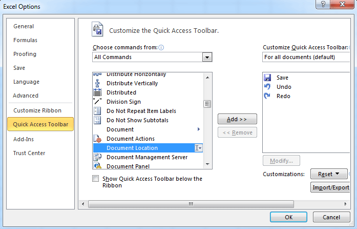This screenshot has width=357, height=229.
Task: Click the Division Sign command icon
Action: pyautogui.click(x=97, y=102)
